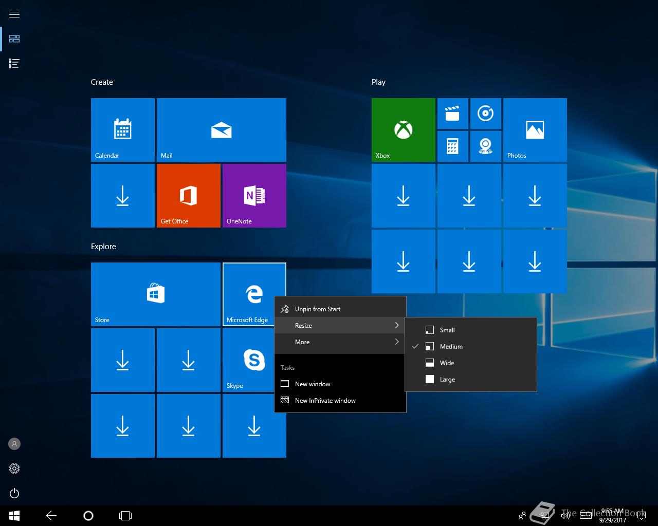
Task: Open the Movies & TV clapperboard tile
Action: pyautogui.click(x=453, y=114)
